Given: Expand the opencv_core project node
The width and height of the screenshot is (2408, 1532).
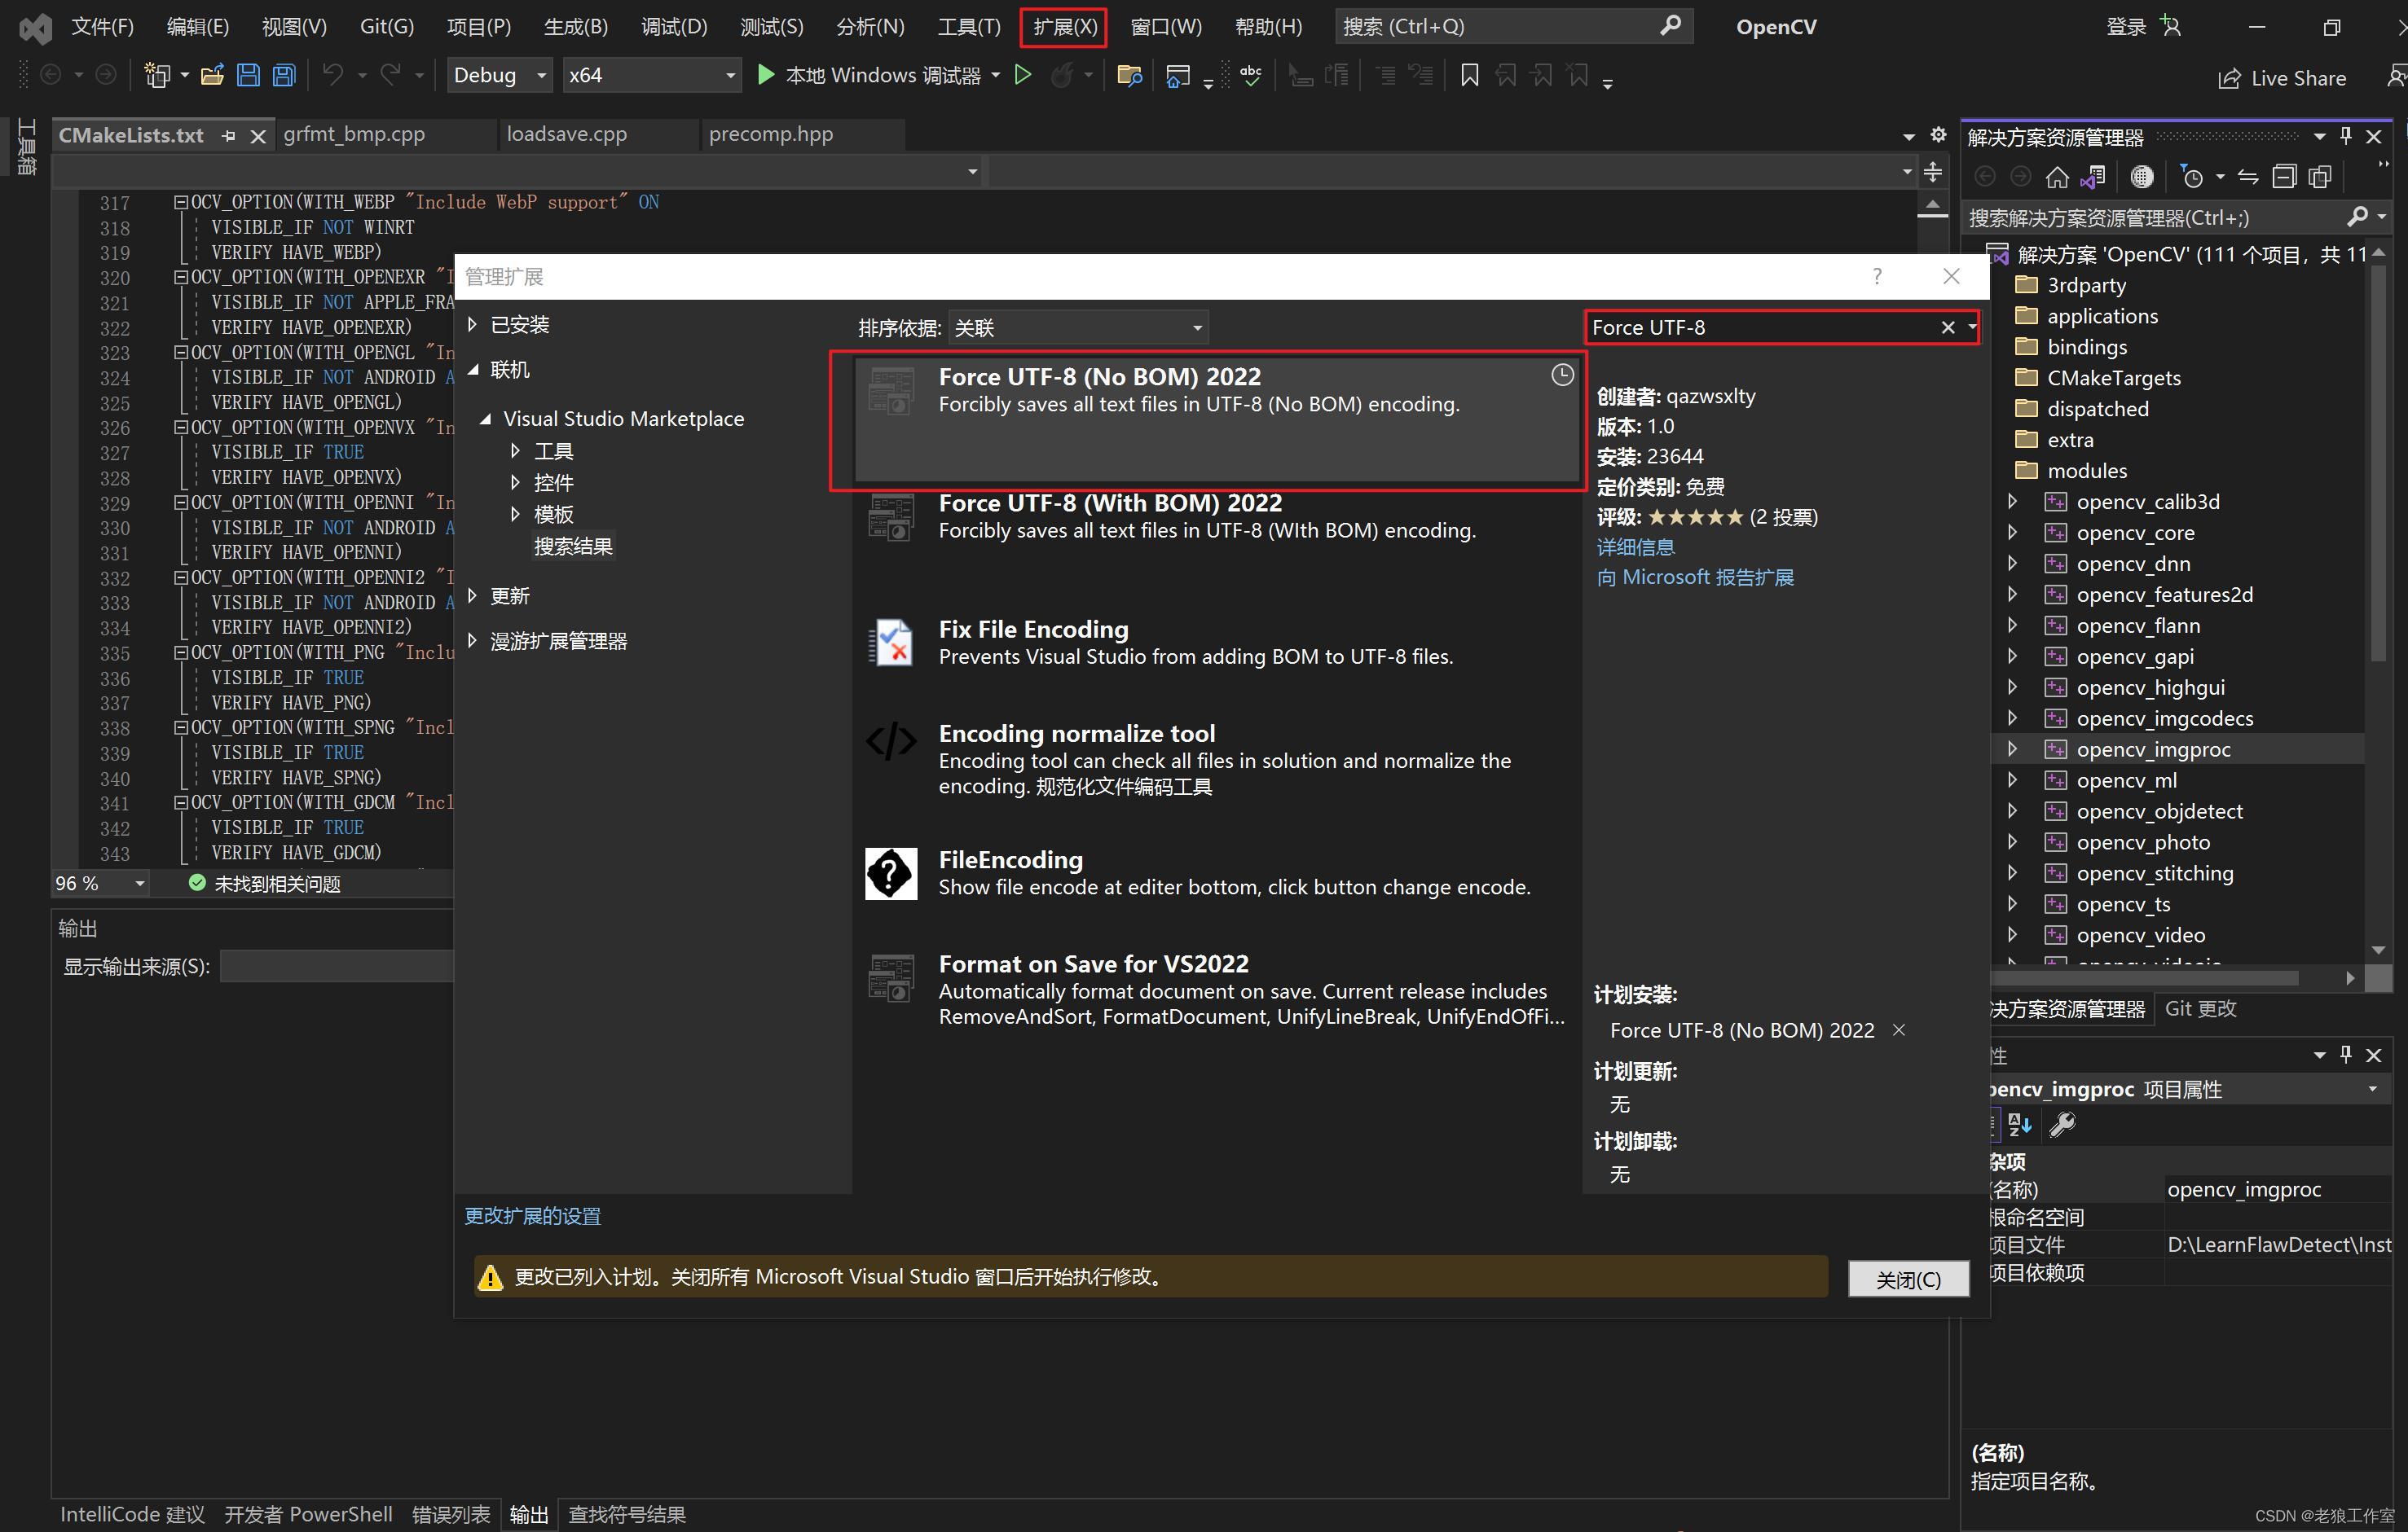Looking at the screenshot, I should tap(2013, 533).
